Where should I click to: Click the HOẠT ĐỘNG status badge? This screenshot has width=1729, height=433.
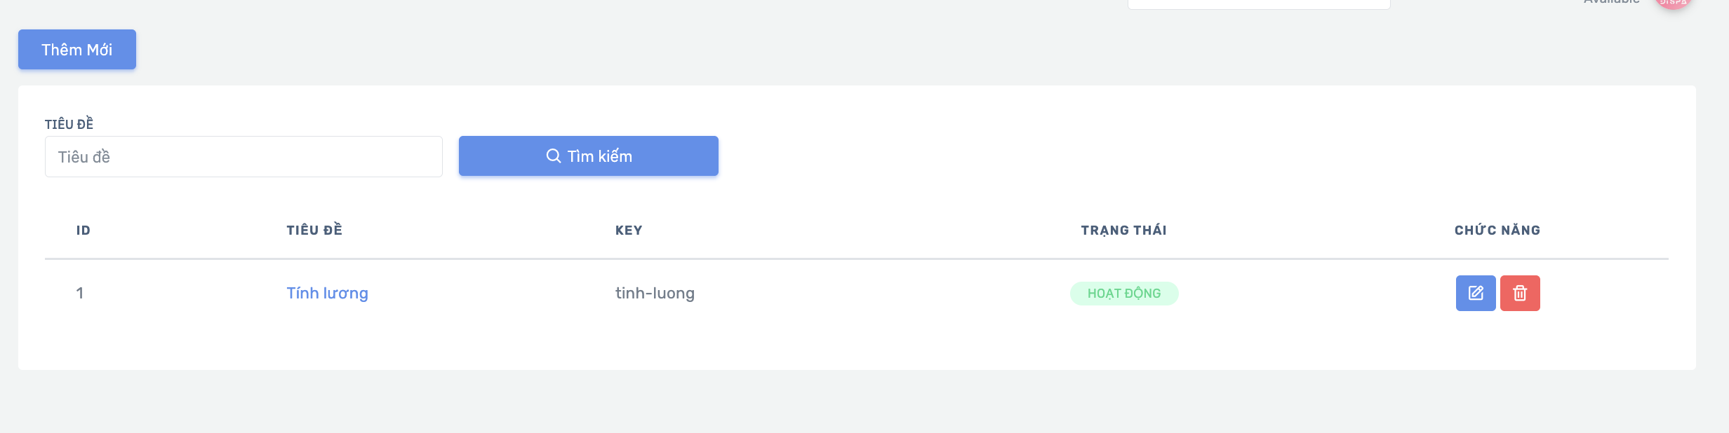(x=1124, y=294)
